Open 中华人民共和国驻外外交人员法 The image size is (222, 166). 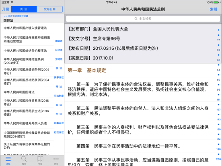[28, 123]
